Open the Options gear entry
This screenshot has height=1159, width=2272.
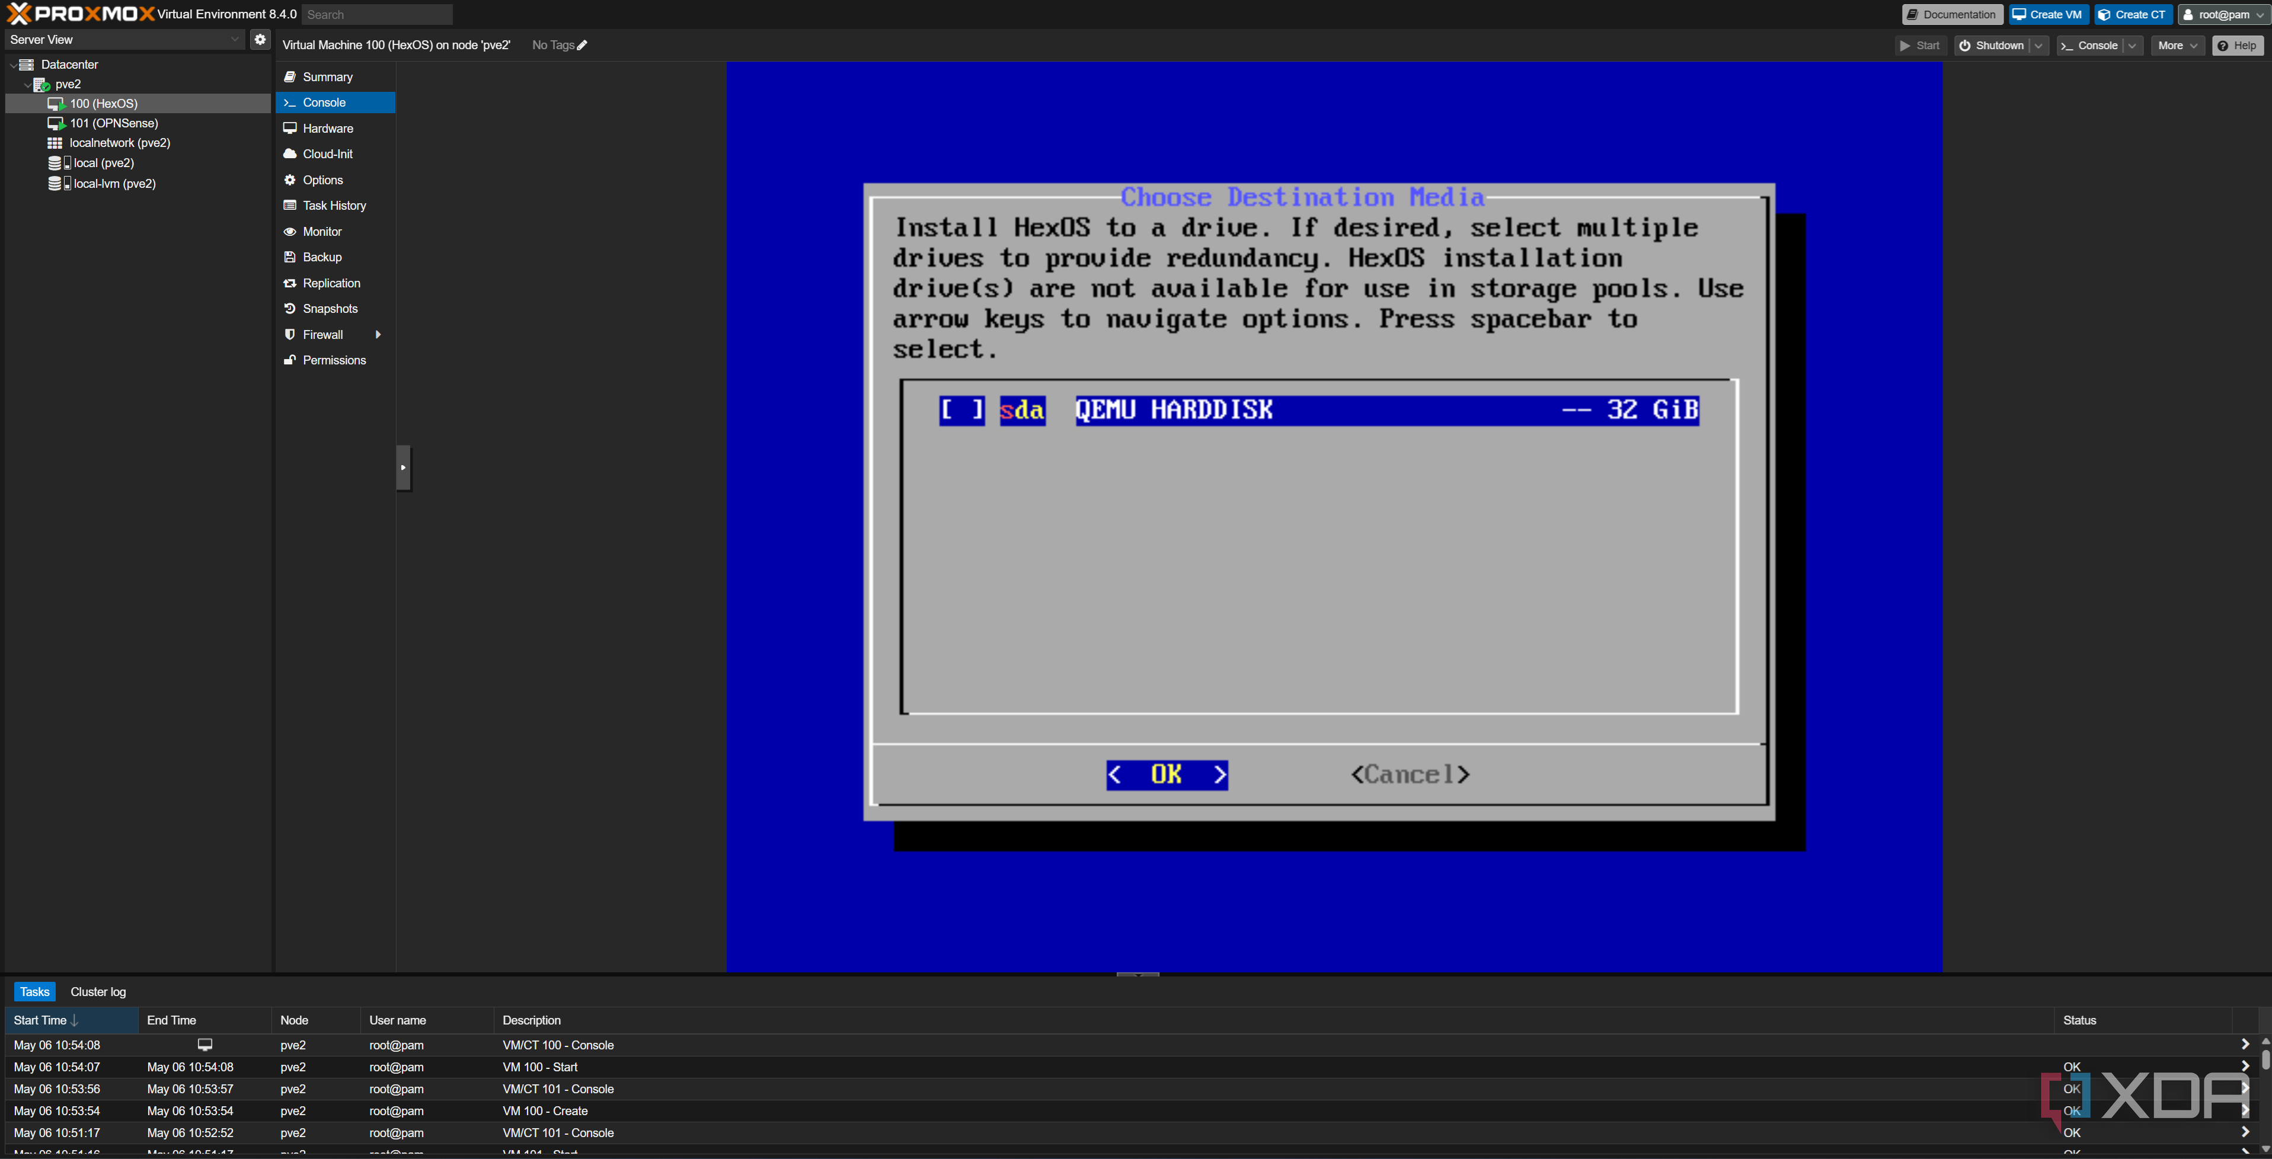point(335,180)
